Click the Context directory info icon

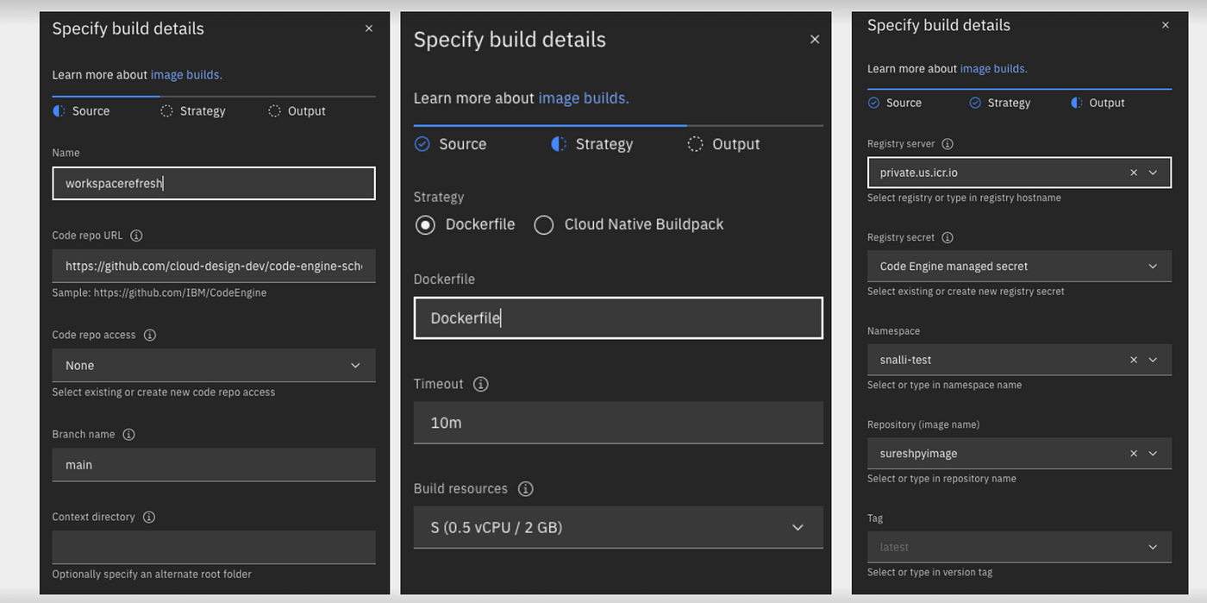(x=149, y=518)
